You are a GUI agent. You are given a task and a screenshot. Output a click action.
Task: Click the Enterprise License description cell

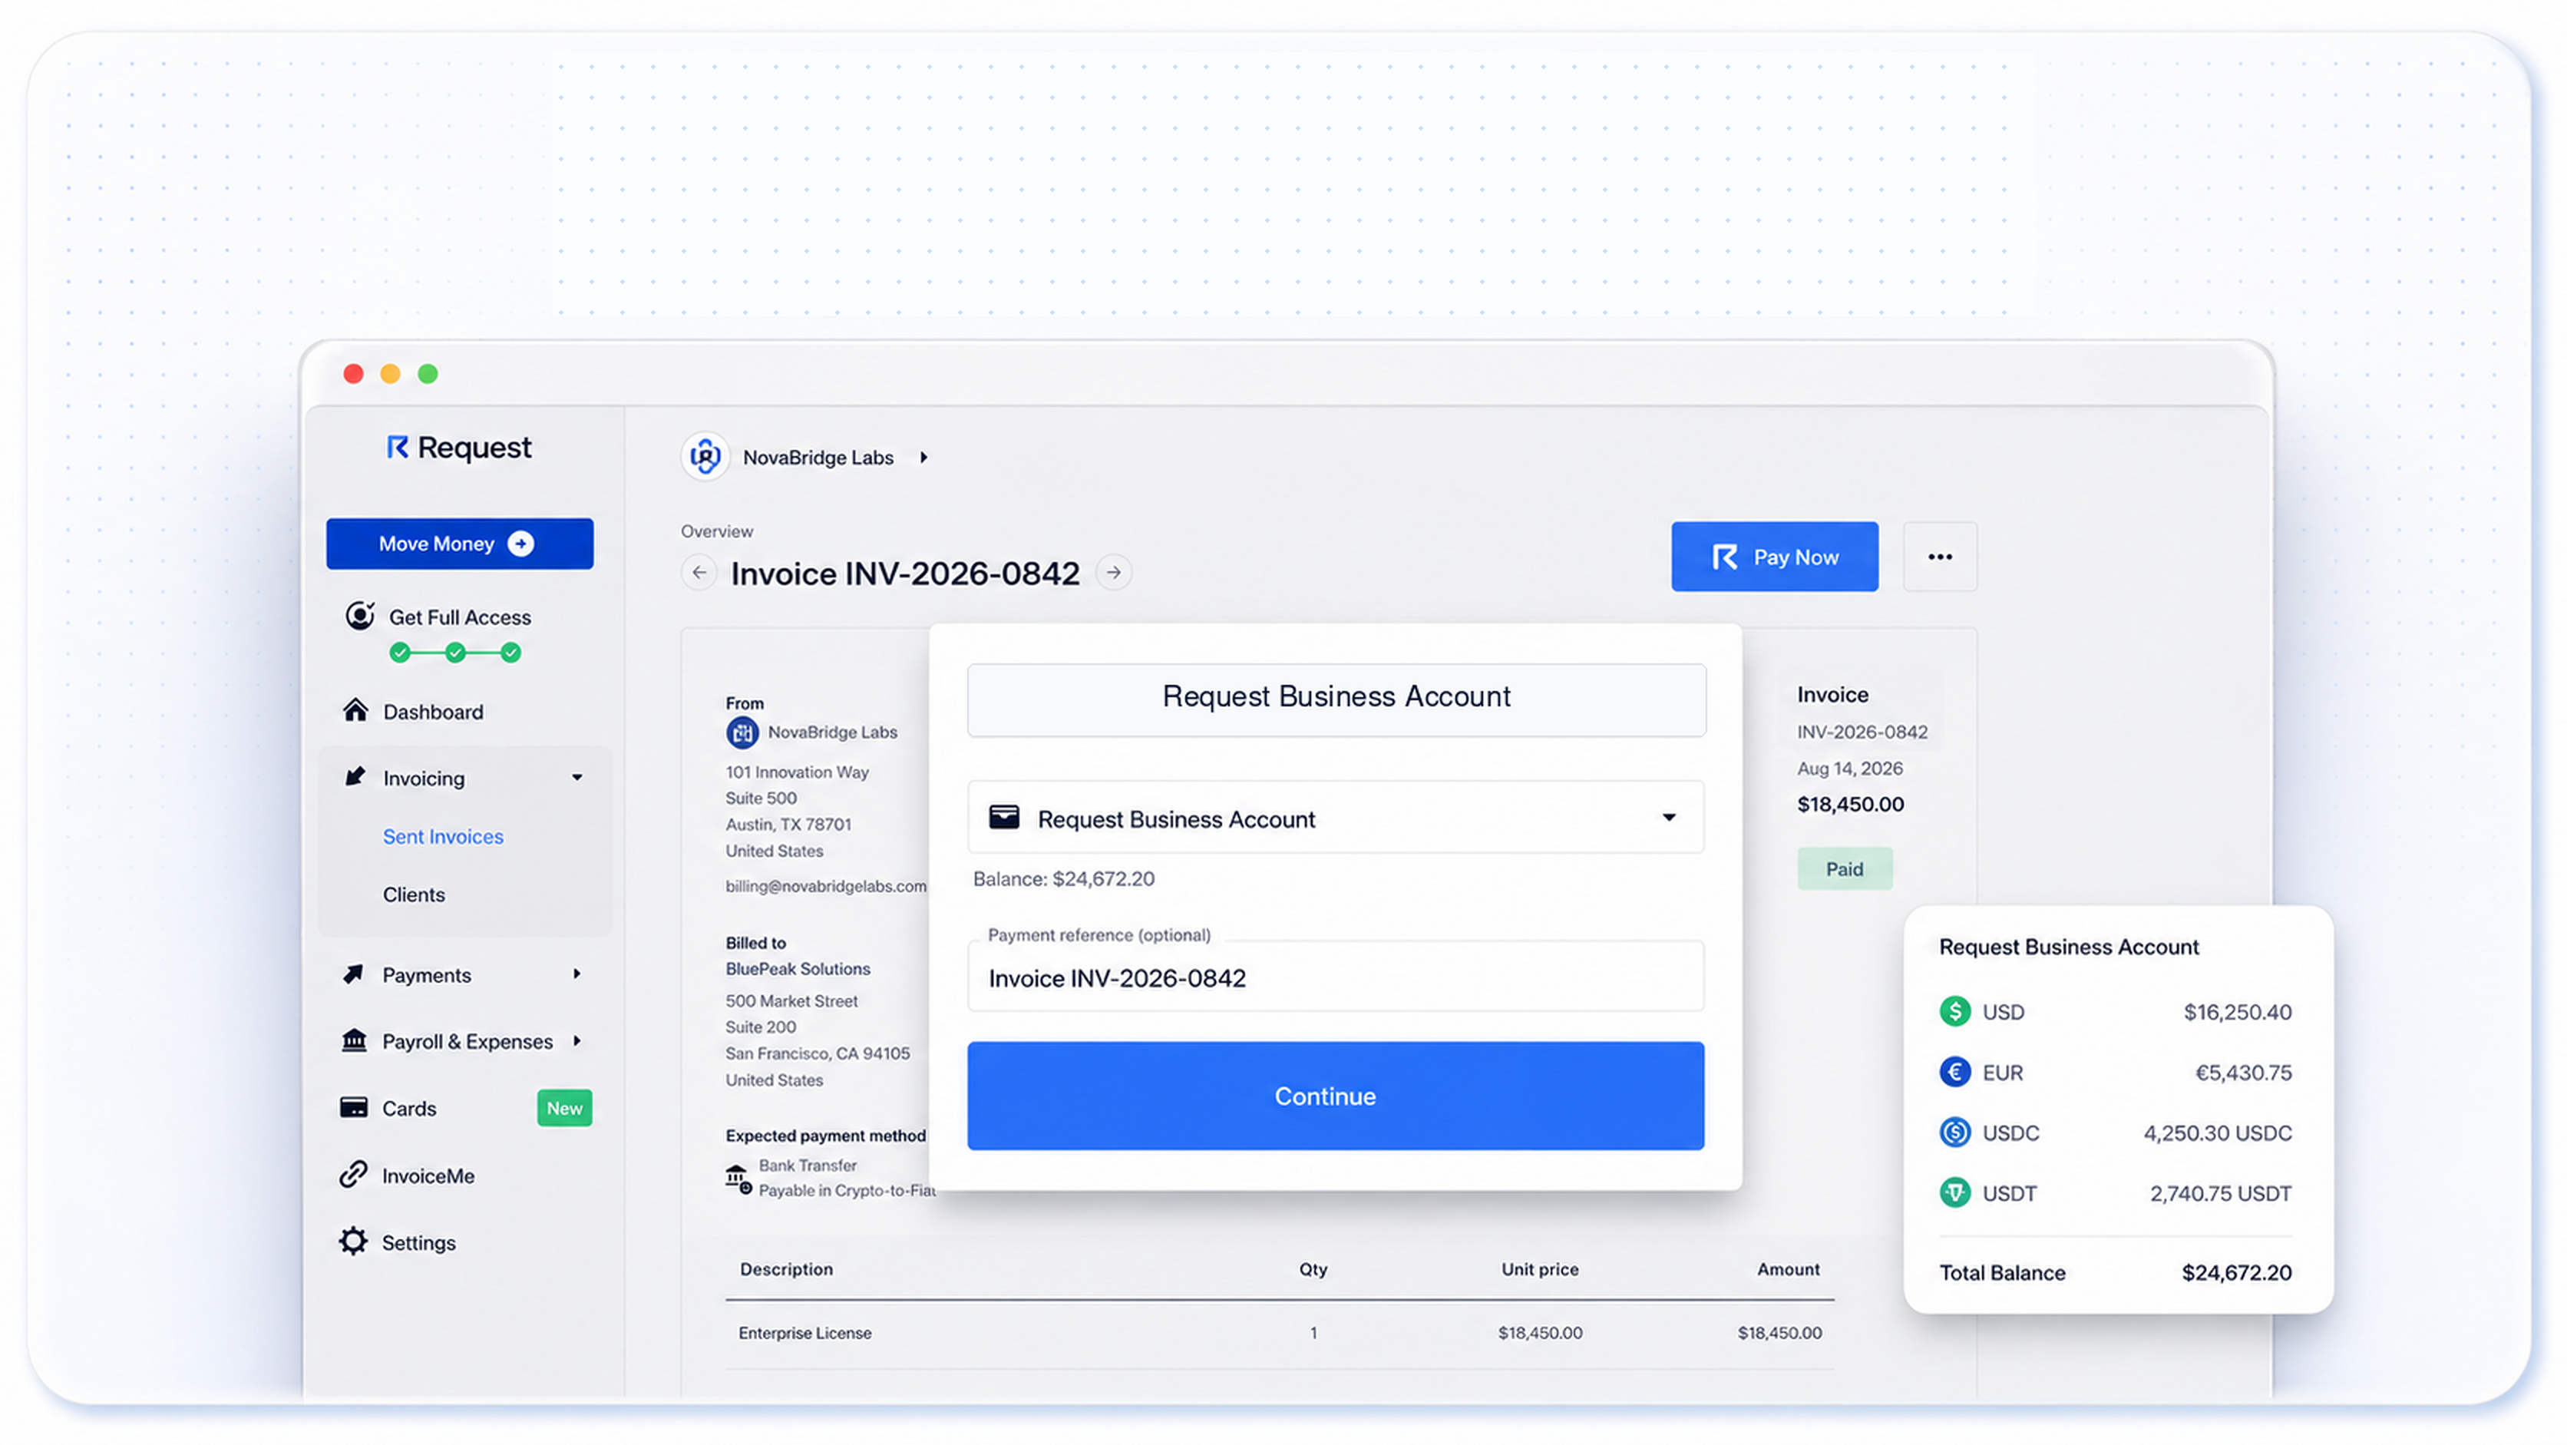pos(805,1334)
